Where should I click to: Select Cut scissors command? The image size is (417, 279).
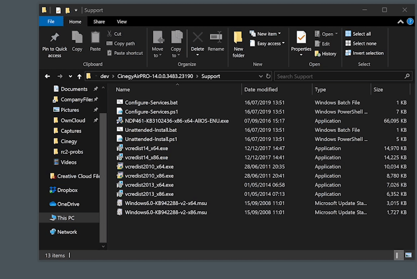(x=114, y=34)
